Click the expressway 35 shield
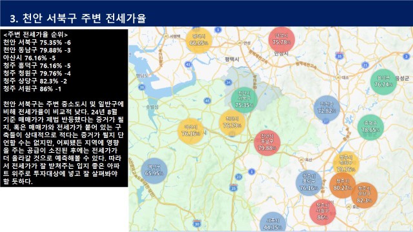The width and height of the screenshot is (413, 232). click(339, 56)
